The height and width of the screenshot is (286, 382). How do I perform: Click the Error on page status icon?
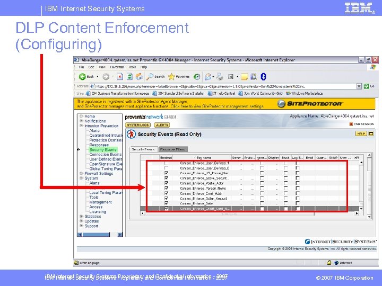click(76, 263)
